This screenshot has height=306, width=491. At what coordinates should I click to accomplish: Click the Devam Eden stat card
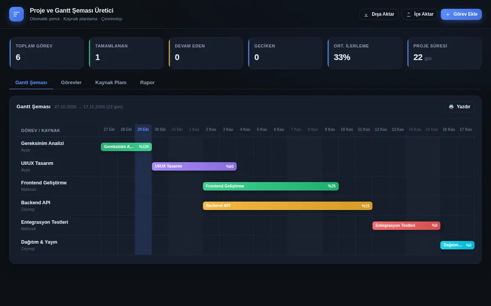click(x=206, y=53)
